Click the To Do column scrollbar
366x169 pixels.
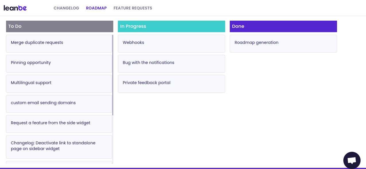pos(113,75)
